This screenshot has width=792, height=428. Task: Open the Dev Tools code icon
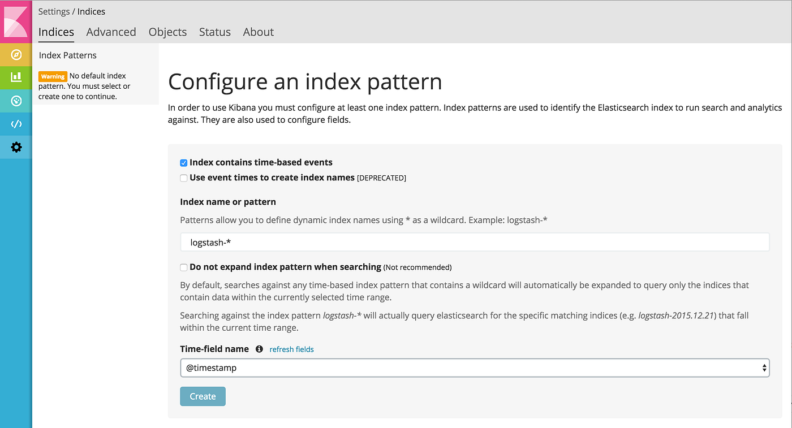(16, 124)
